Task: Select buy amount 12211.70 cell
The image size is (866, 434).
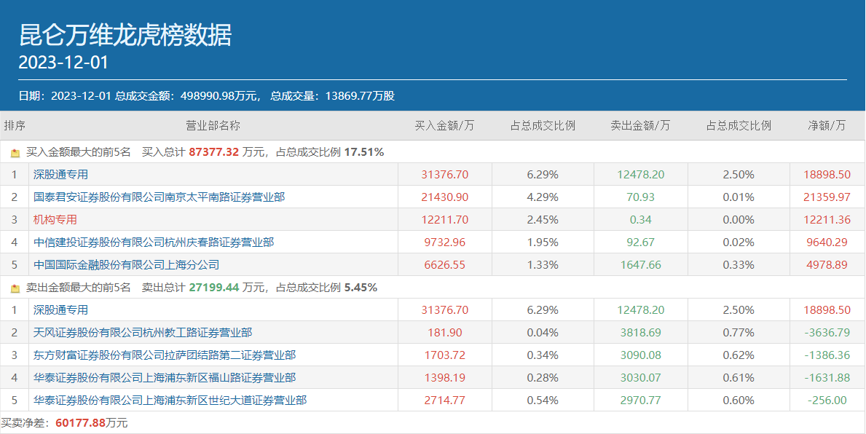Action: point(444,220)
